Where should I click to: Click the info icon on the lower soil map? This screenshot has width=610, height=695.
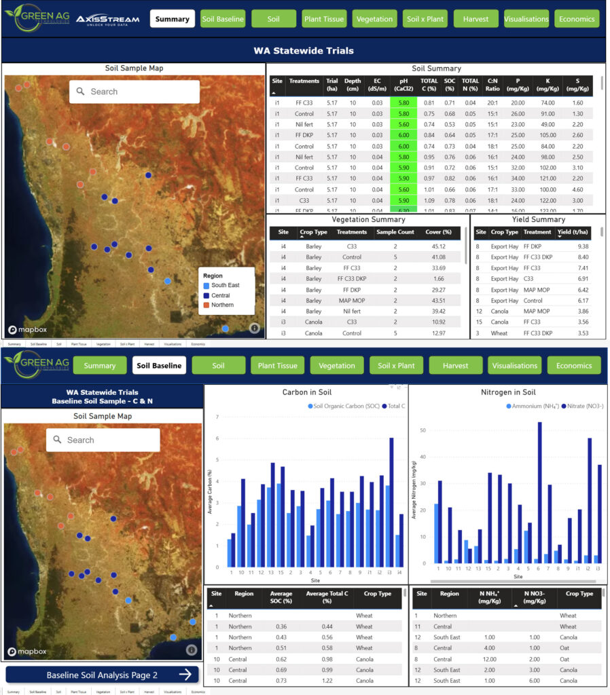[192, 650]
